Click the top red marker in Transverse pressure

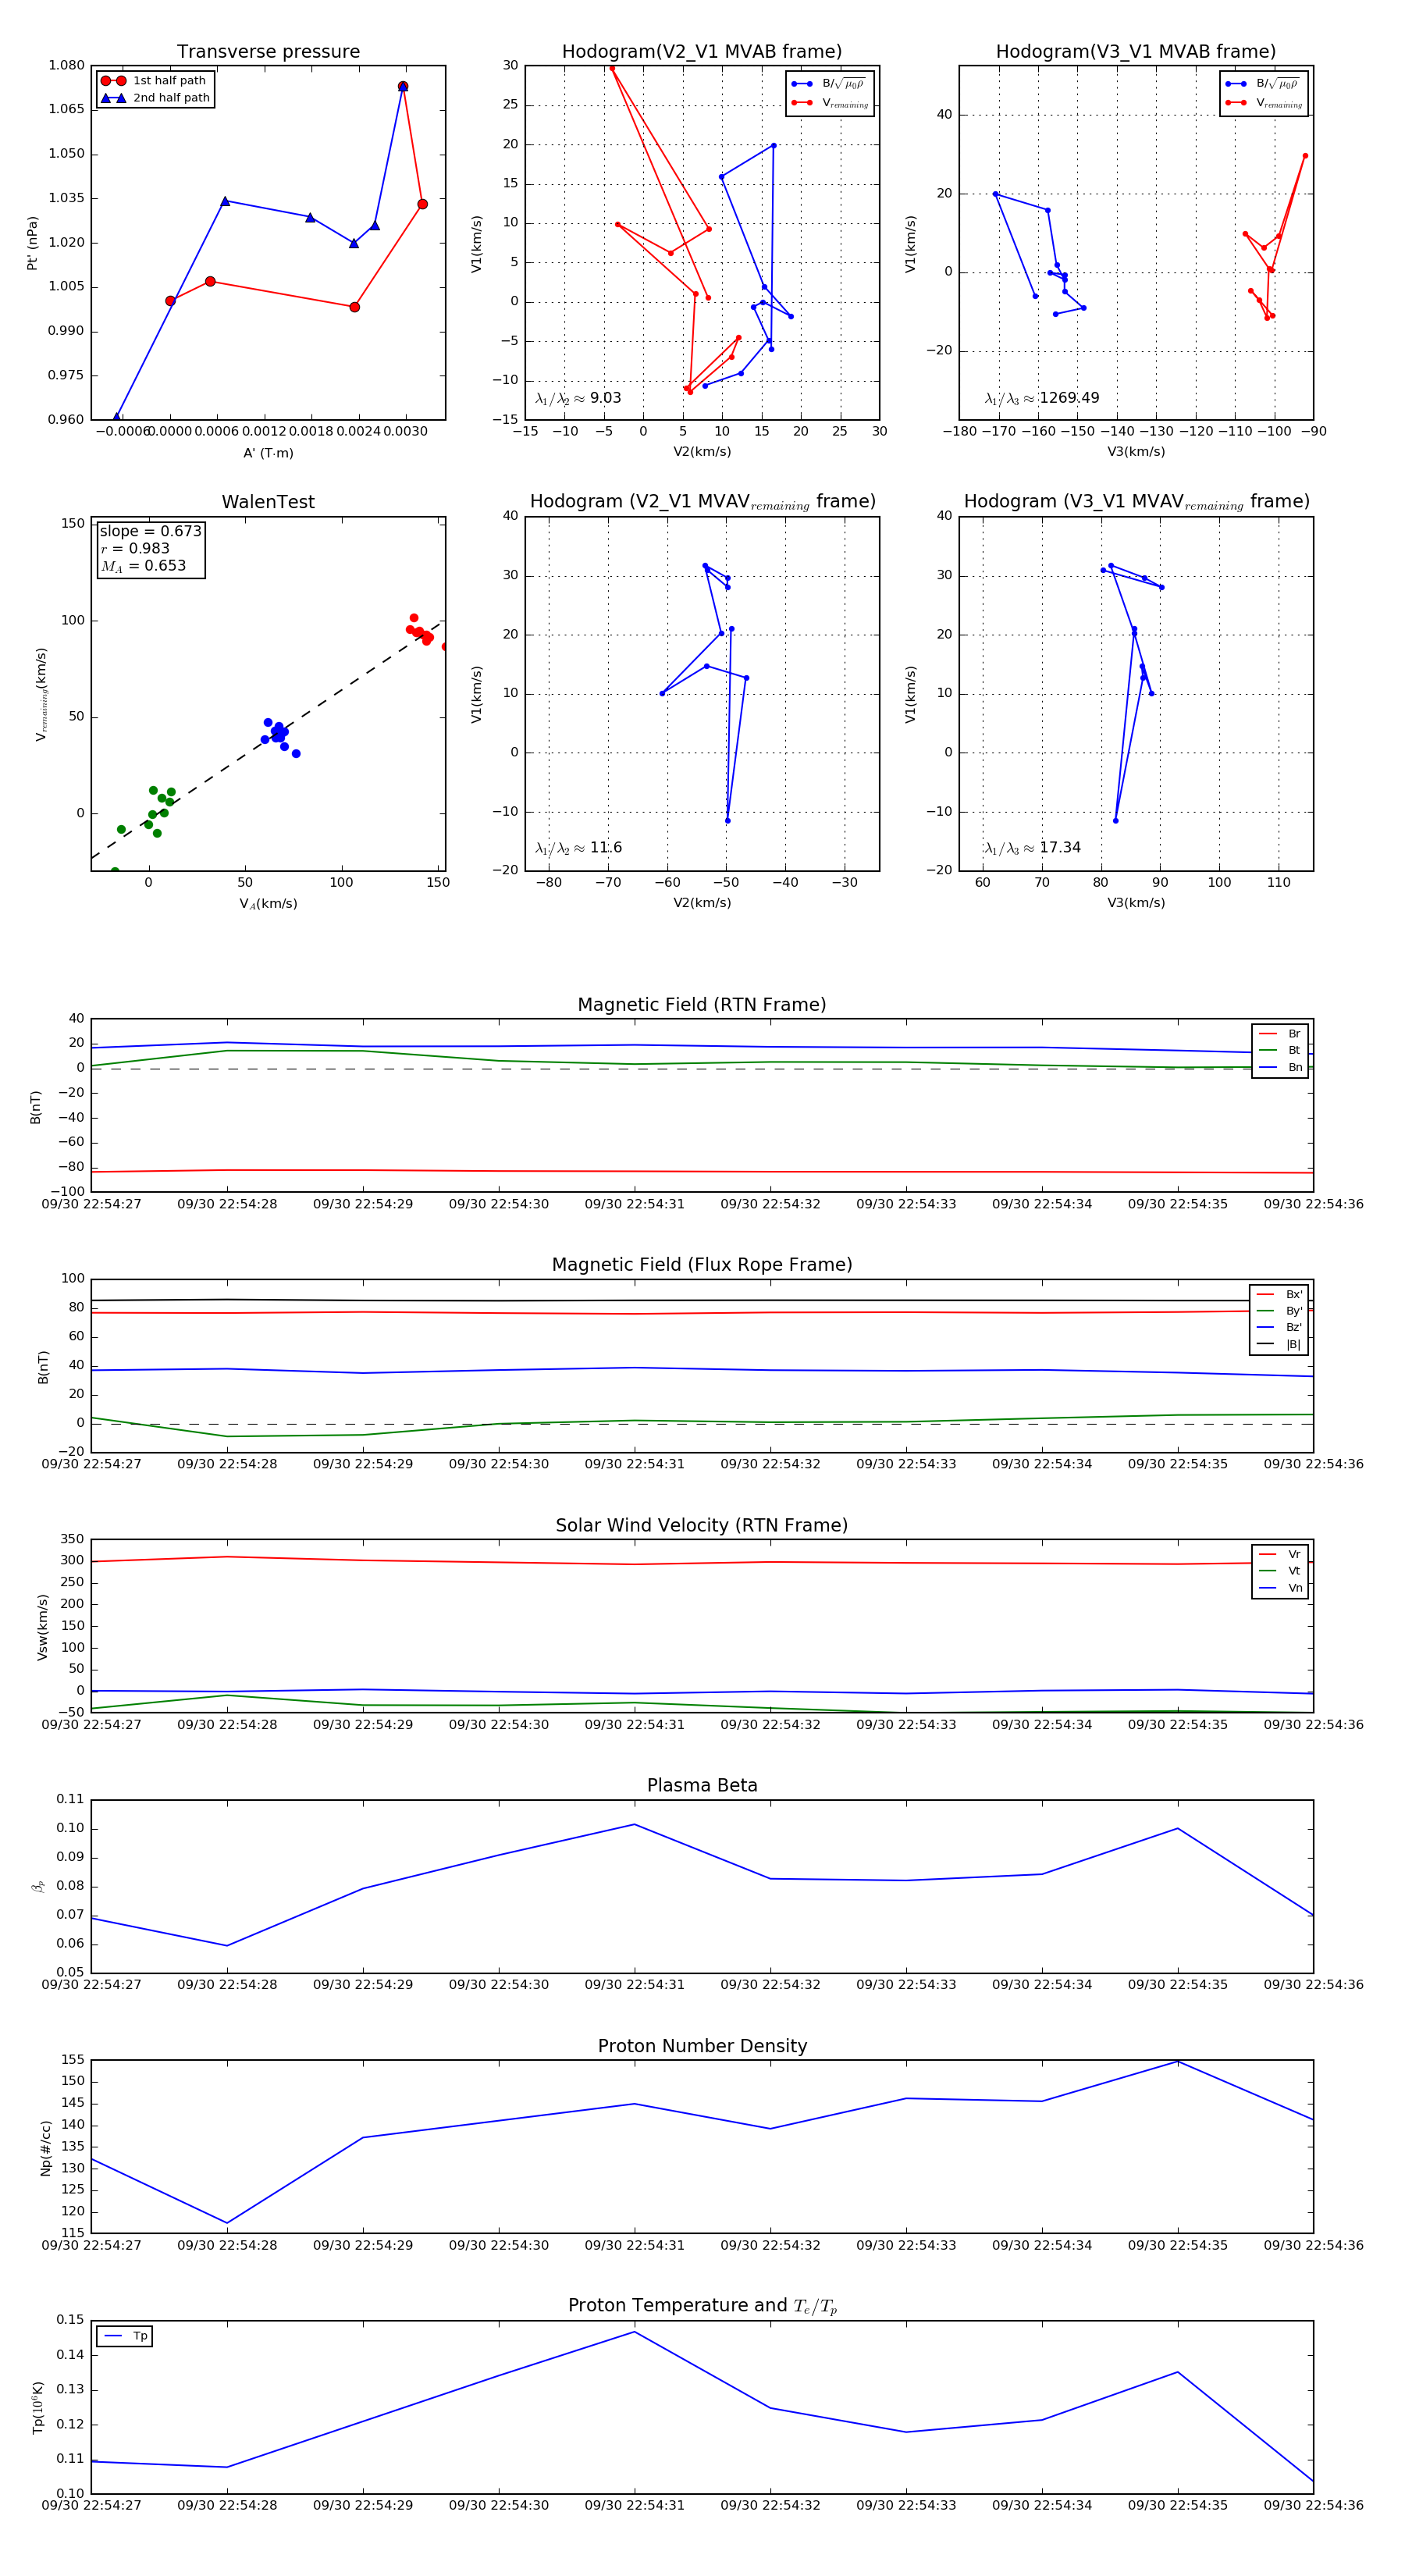coord(403,87)
